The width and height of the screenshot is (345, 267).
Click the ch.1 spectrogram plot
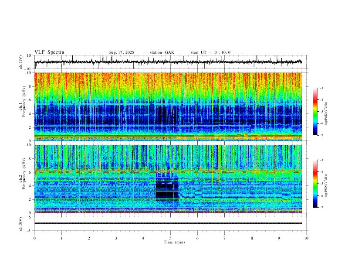(x=168, y=106)
